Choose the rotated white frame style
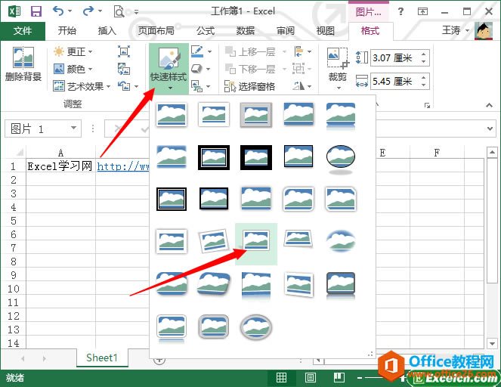Image resolution: width=501 pixels, height=387 pixels. (214, 241)
